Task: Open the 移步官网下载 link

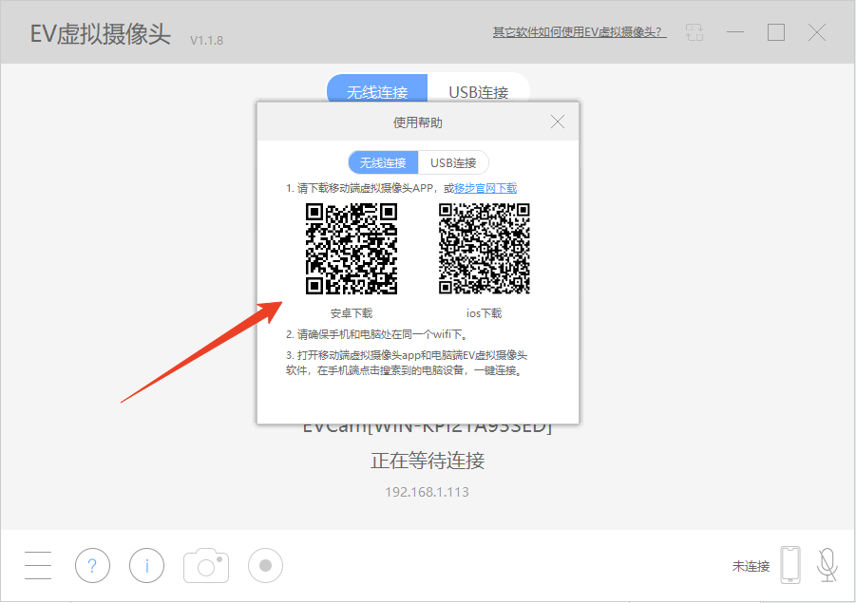Action: pos(485,188)
